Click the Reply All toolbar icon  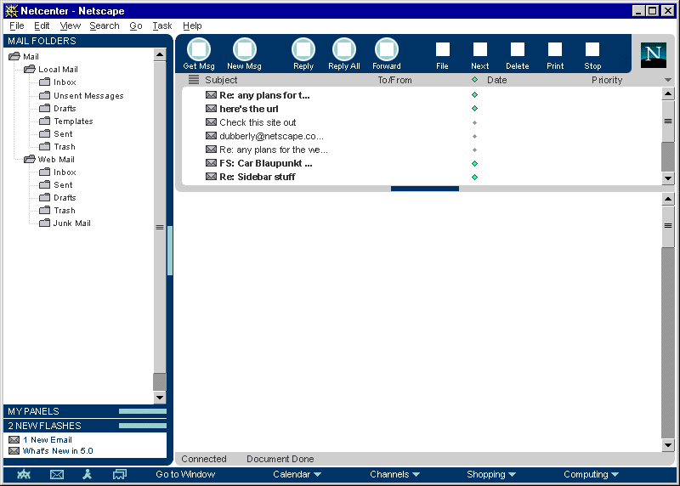(x=344, y=49)
